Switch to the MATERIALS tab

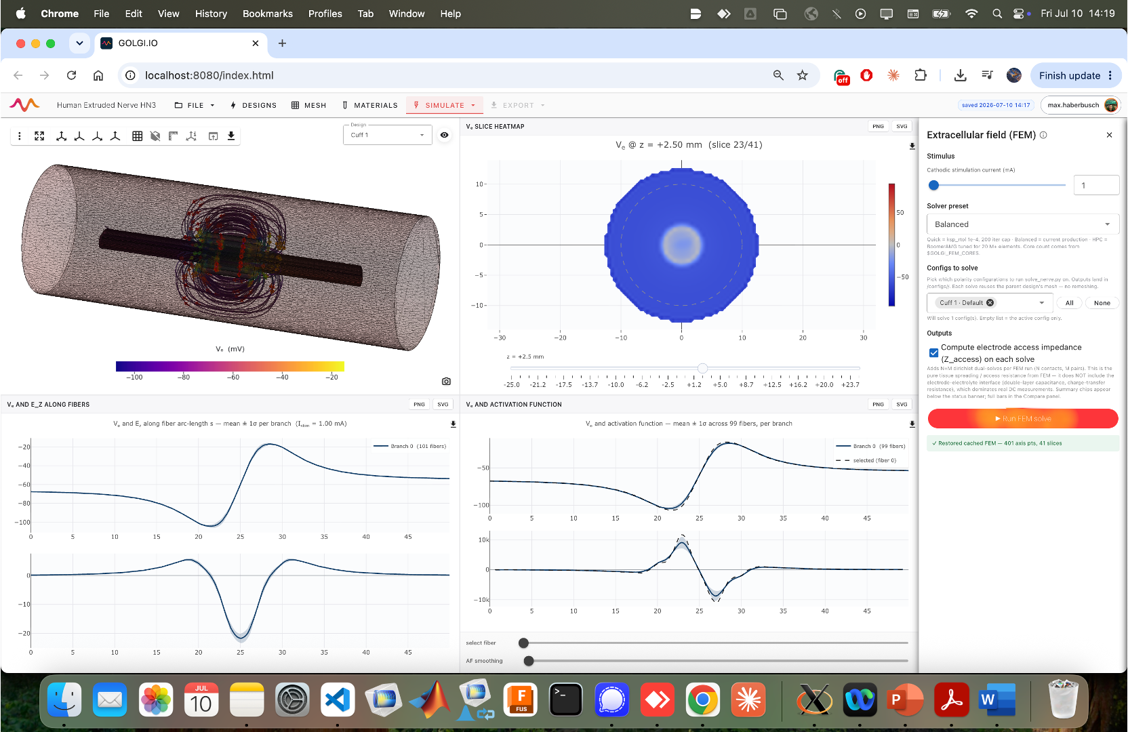click(370, 105)
